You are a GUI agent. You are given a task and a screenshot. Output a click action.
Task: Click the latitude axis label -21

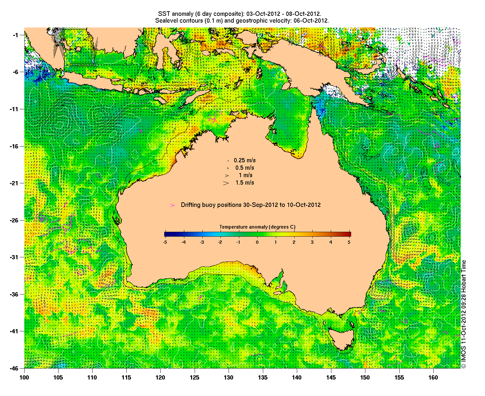[14, 183]
